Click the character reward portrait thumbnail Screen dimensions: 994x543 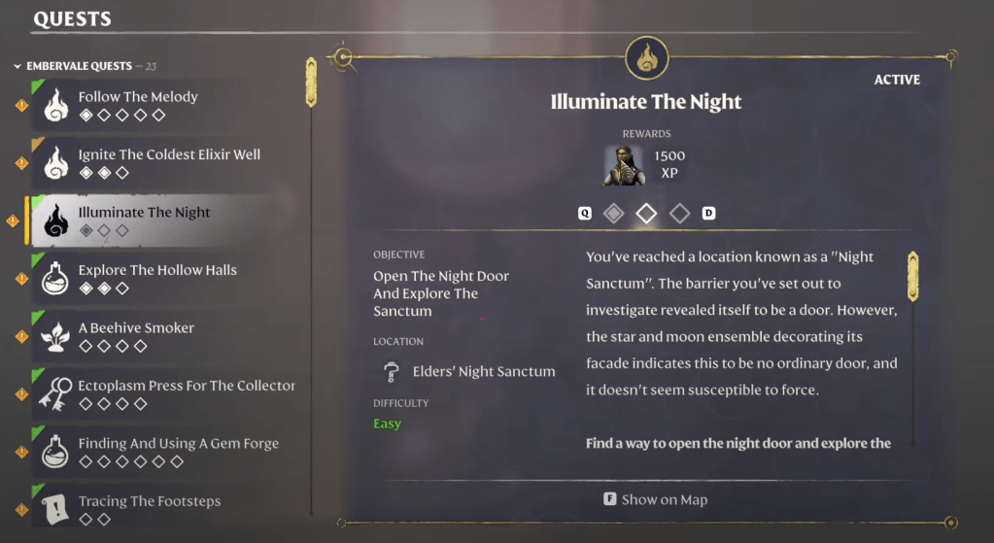(625, 165)
